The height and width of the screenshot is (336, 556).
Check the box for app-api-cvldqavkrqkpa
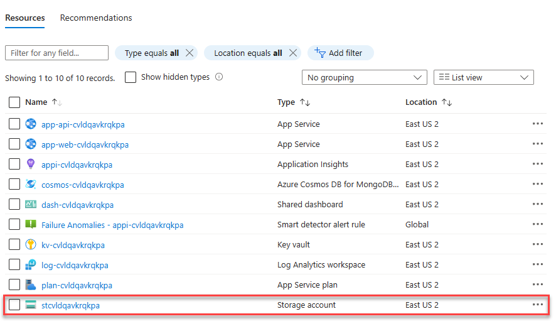tap(14, 124)
